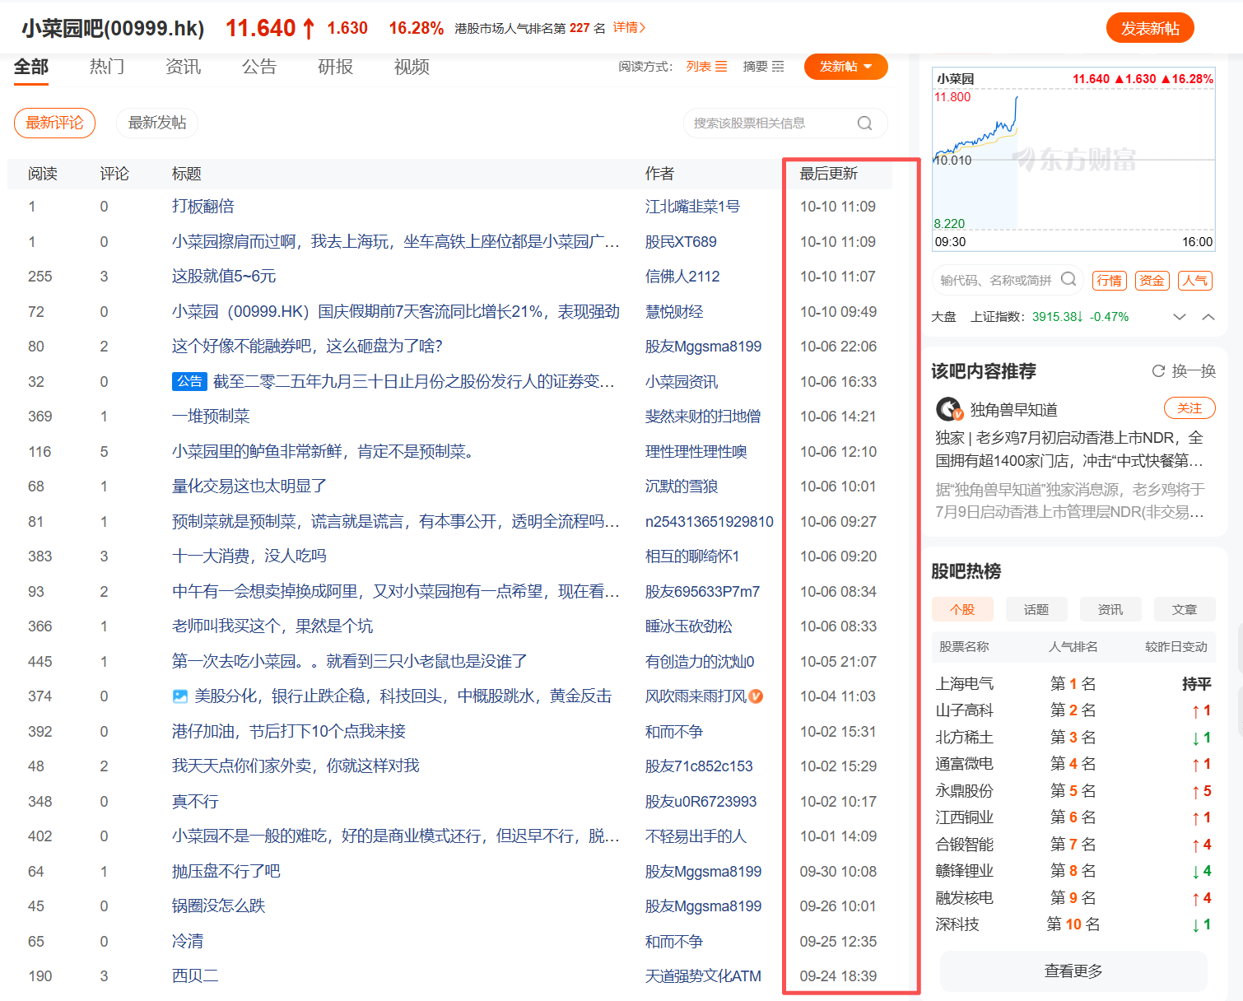Click the verified V badge beside 风吹雨来雨打风
Image resolution: width=1243 pixels, height=1001 pixels.
point(756,696)
